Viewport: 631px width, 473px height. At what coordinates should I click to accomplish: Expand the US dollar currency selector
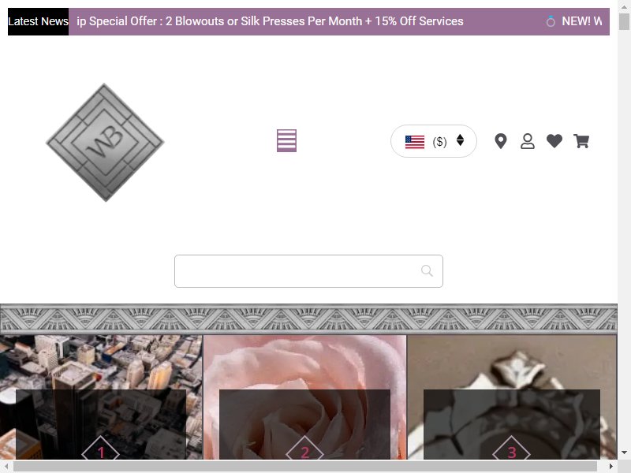(x=433, y=141)
